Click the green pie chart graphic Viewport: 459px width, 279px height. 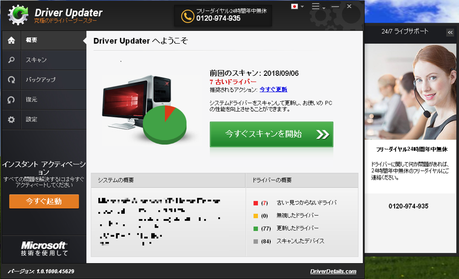pos(165,124)
